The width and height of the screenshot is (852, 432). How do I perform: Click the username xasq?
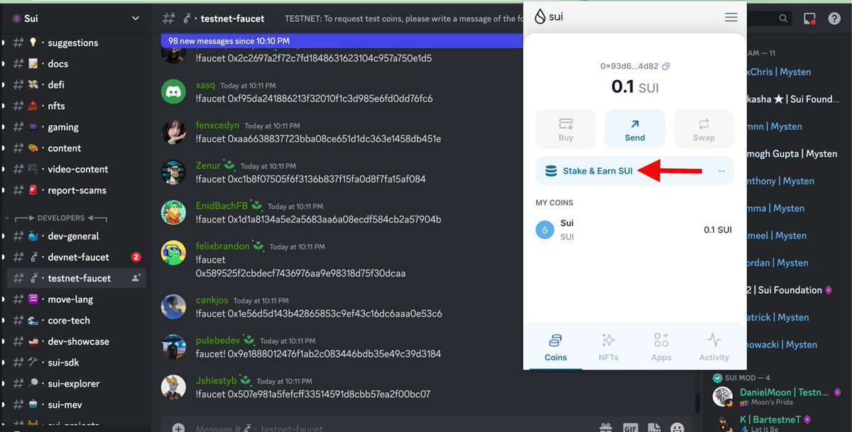tap(205, 85)
